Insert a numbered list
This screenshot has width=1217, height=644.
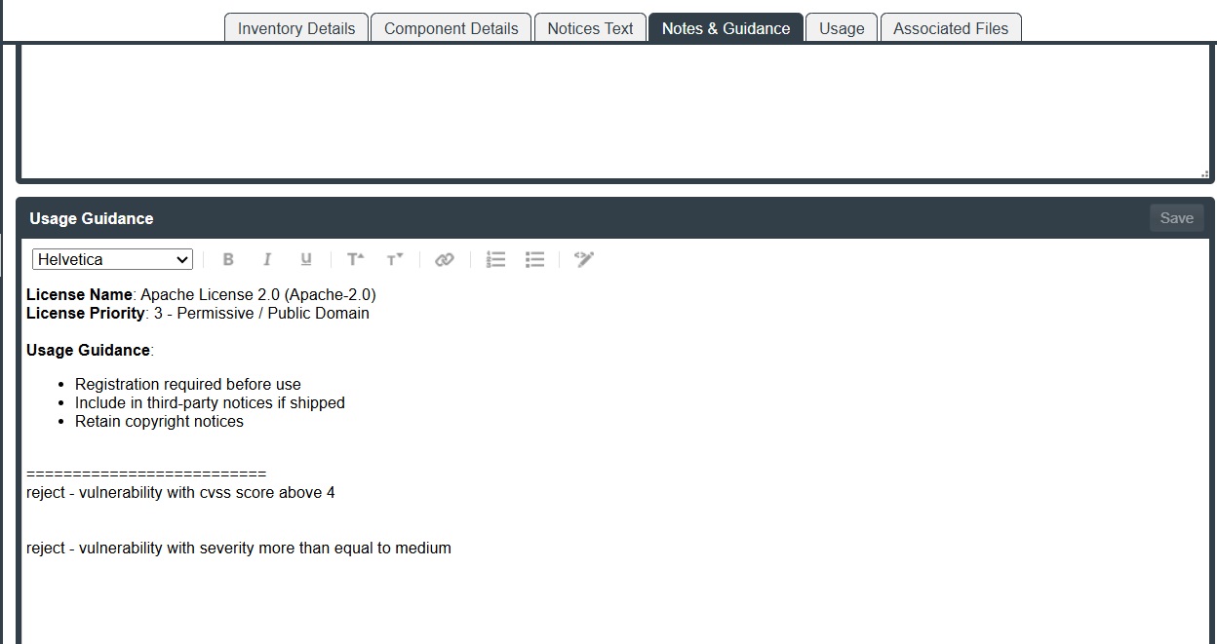[x=495, y=259]
